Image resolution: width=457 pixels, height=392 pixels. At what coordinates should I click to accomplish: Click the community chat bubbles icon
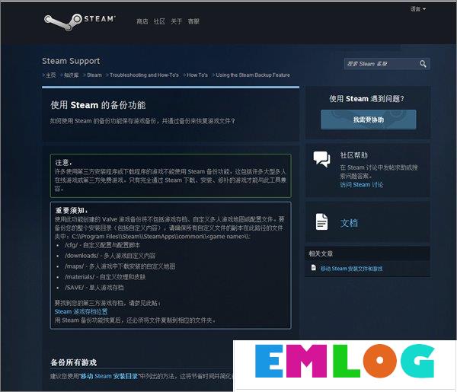321,159
